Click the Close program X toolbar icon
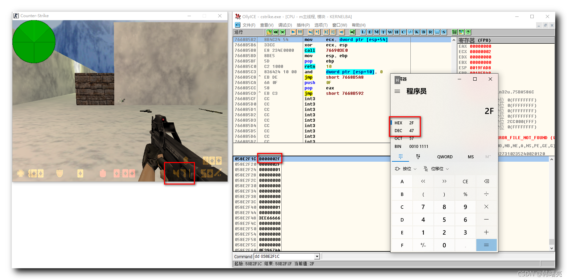Image resolution: width=567 pixels, height=280 pixels. (x=283, y=32)
